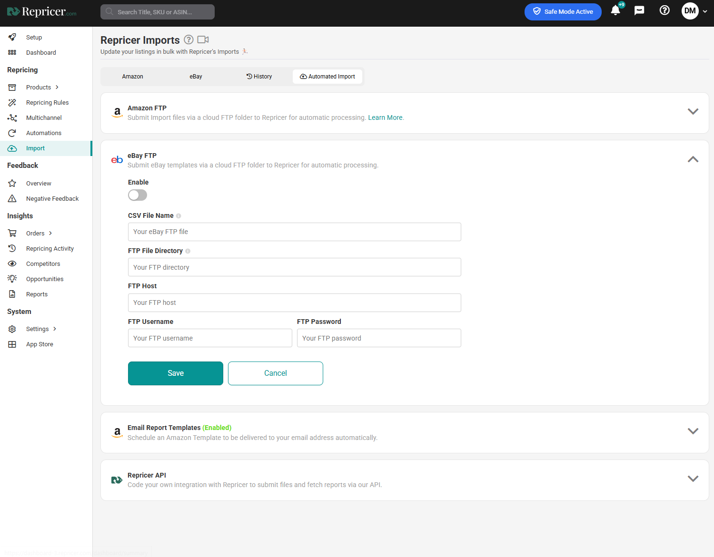
Task: Open the History tab
Action: [259, 77]
